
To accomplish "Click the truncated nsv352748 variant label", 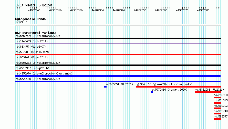I will pos(221,111).
